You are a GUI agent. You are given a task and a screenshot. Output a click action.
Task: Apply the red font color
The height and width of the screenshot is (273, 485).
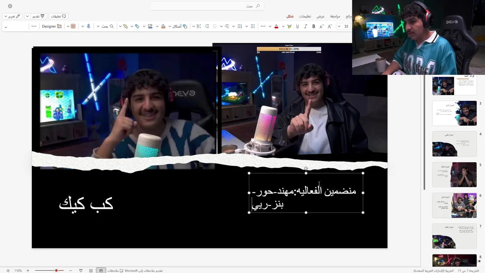276,27
